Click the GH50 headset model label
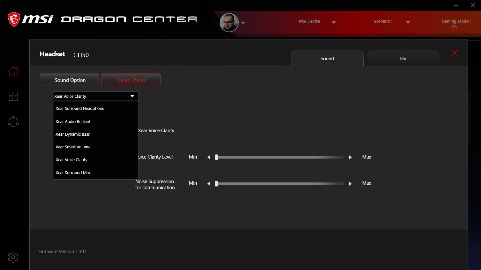Screen dimensions: 481x270 tap(81, 55)
